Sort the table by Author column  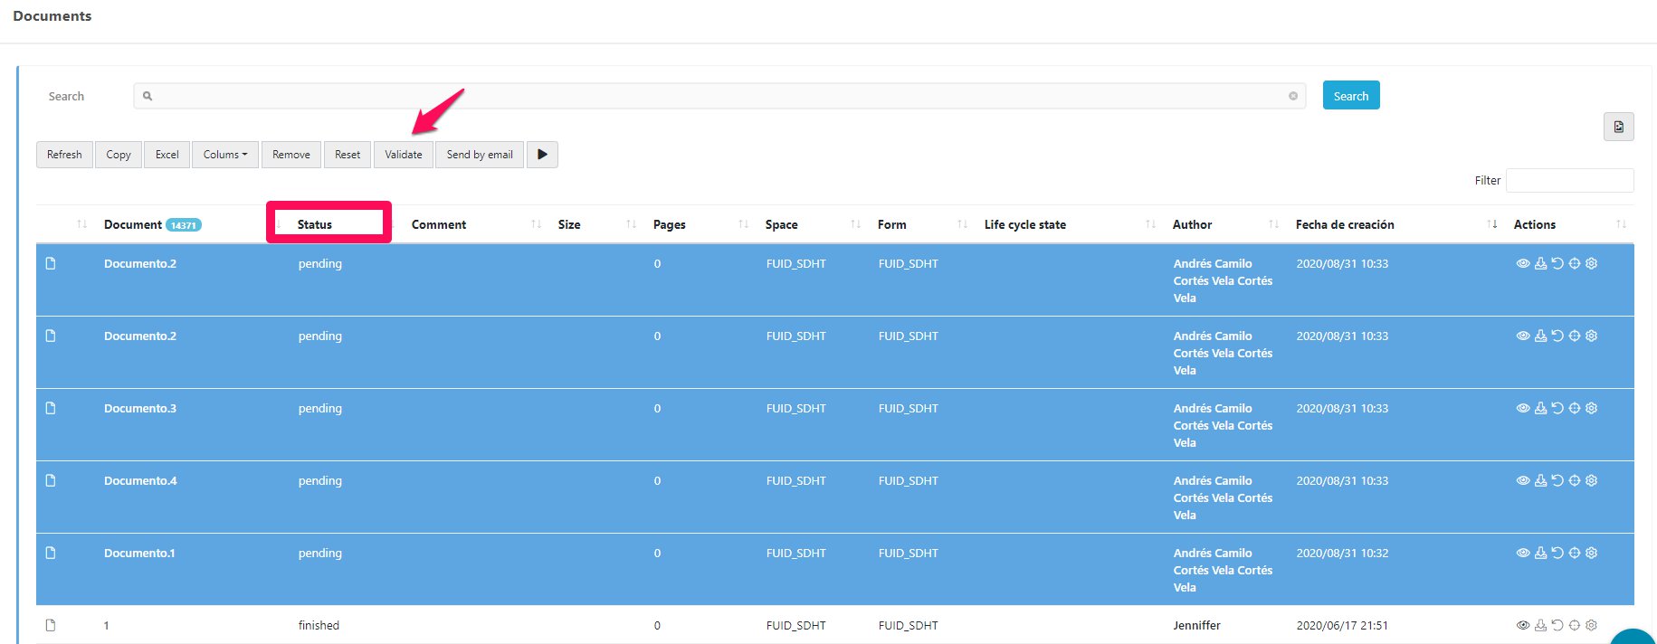(1192, 224)
